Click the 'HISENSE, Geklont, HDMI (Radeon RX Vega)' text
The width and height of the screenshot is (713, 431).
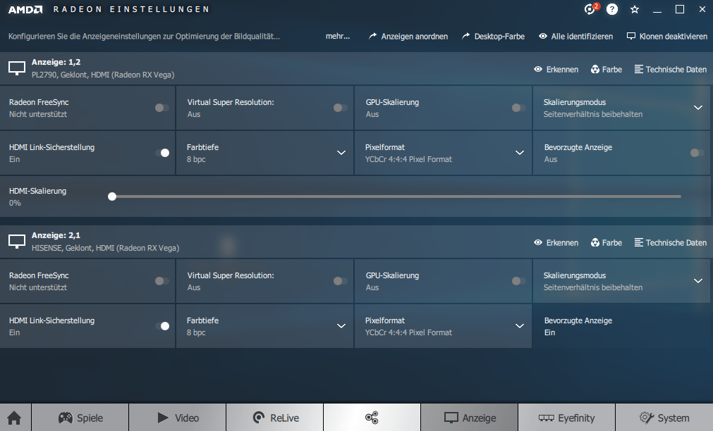pos(106,248)
